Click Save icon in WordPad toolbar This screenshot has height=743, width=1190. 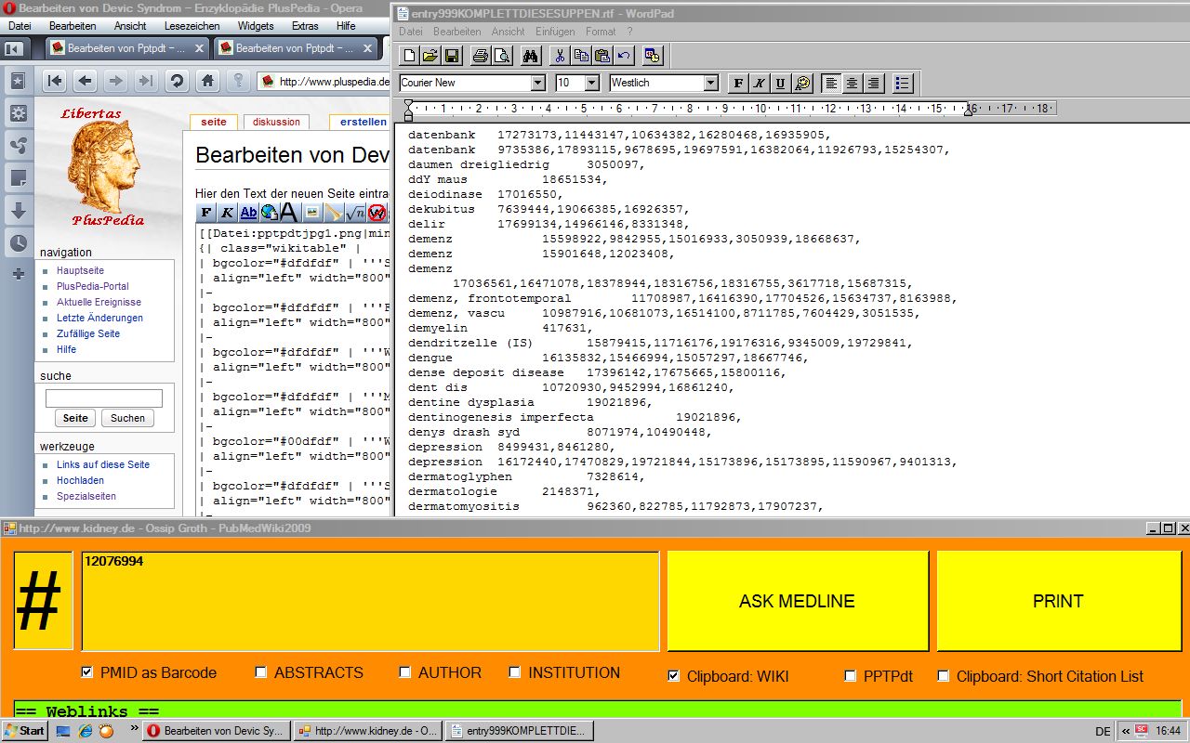pos(451,56)
